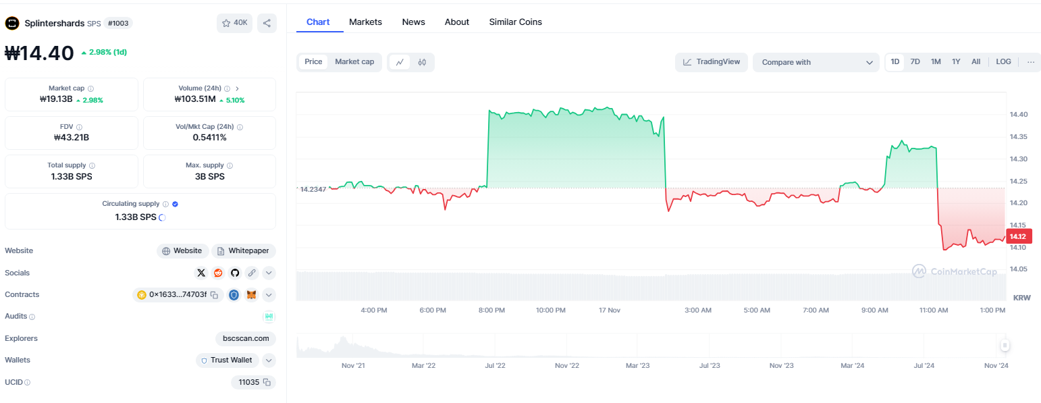Open the Volume (24h) details arrow
The width and height of the screenshot is (1041, 403).
click(x=237, y=88)
